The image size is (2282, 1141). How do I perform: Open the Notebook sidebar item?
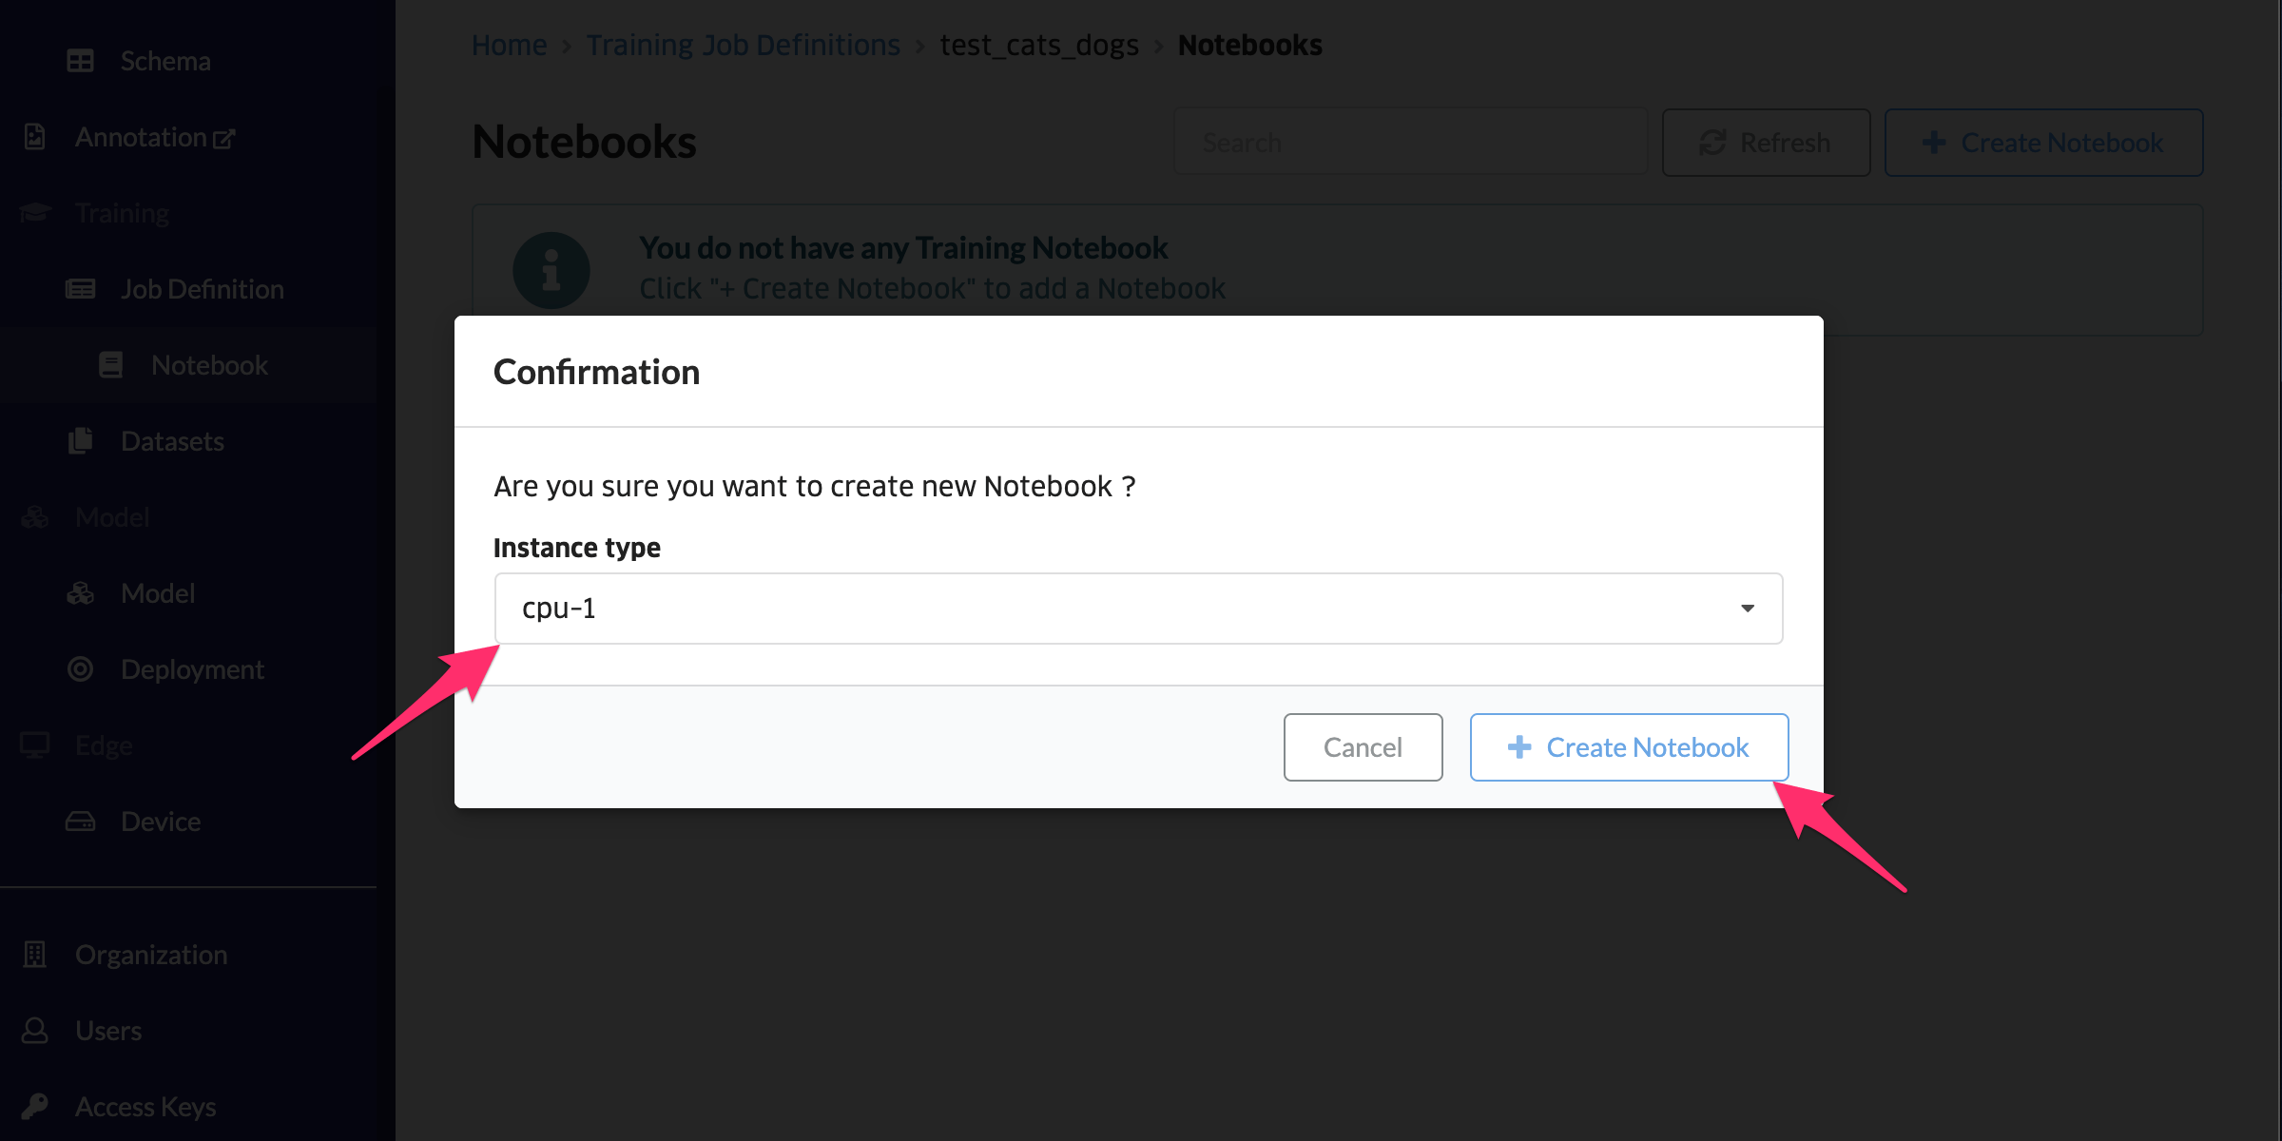[x=209, y=365]
